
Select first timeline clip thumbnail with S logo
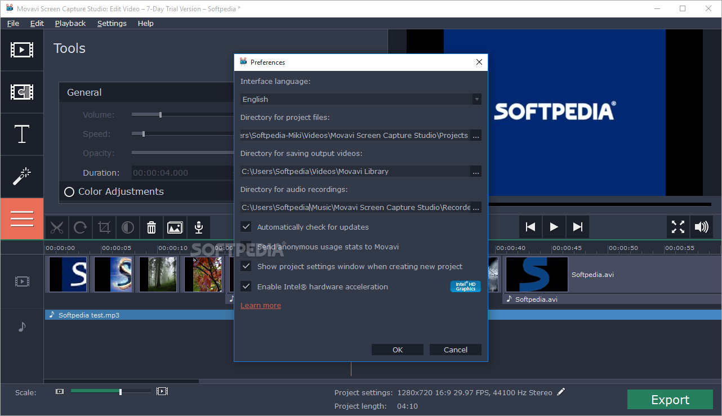pos(68,274)
